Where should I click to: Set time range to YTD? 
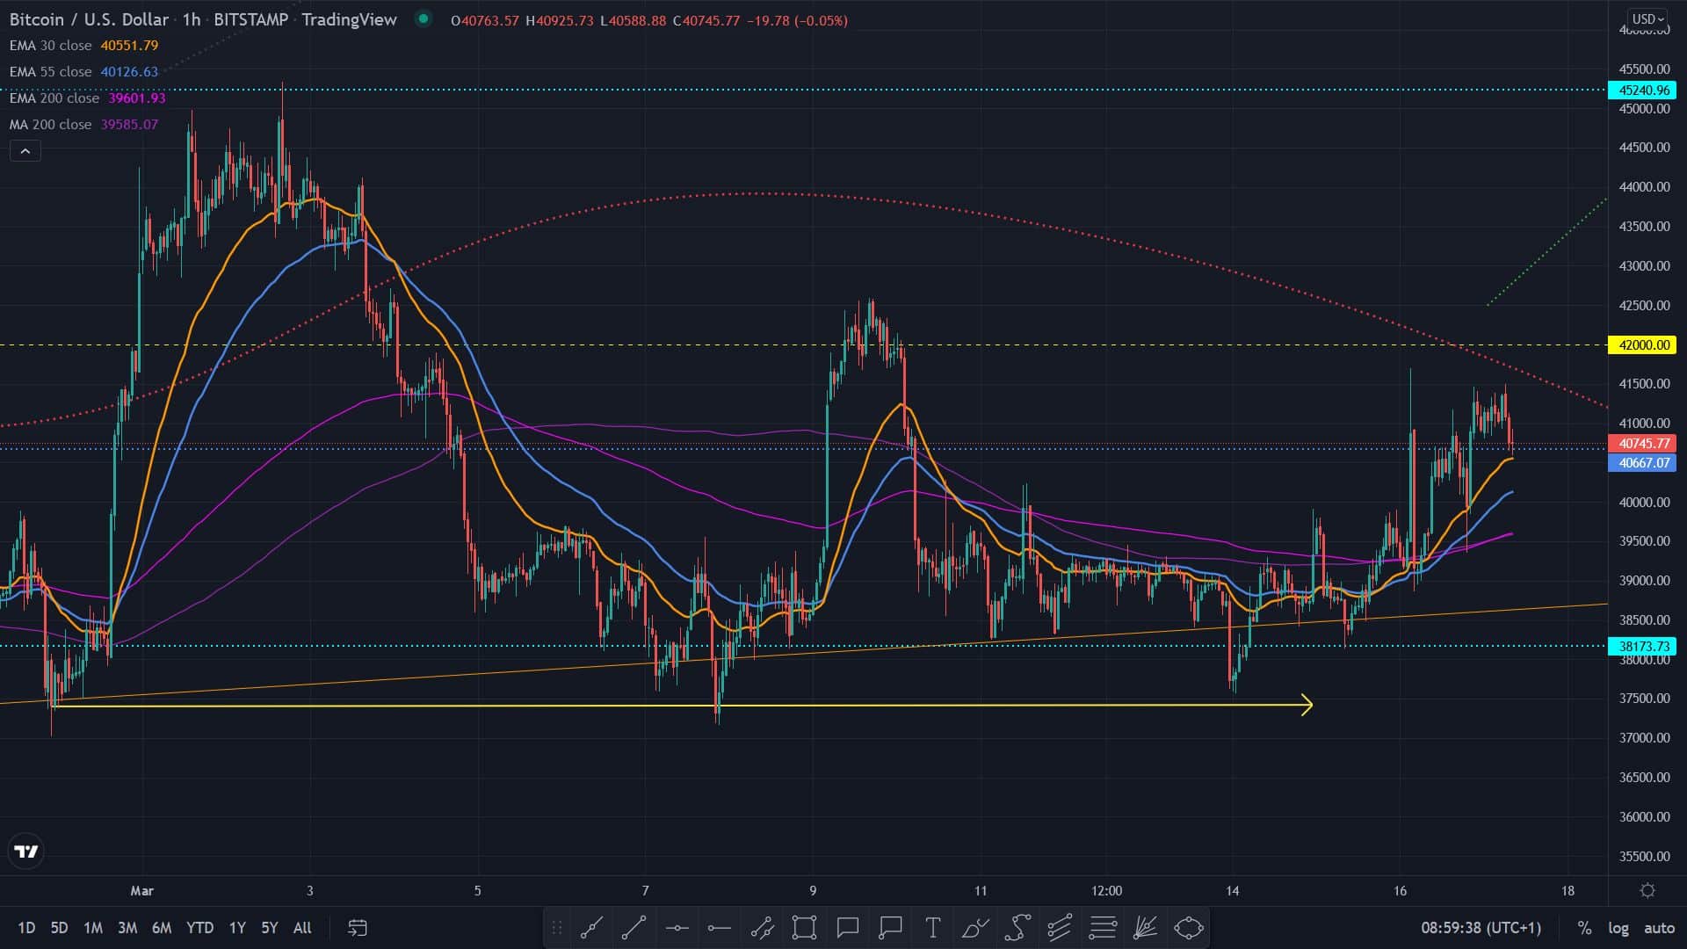pyautogui.click(x=199, y=927)
